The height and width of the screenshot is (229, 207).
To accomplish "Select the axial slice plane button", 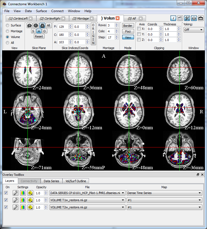I will tap(42, 25).
